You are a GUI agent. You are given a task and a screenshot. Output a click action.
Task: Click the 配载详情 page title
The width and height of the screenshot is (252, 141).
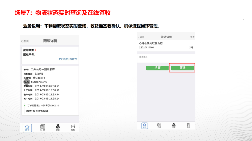click(x=50, y=41)
